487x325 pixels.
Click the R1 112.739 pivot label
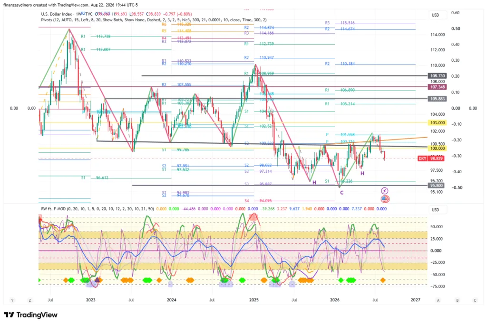coord(259,44)
